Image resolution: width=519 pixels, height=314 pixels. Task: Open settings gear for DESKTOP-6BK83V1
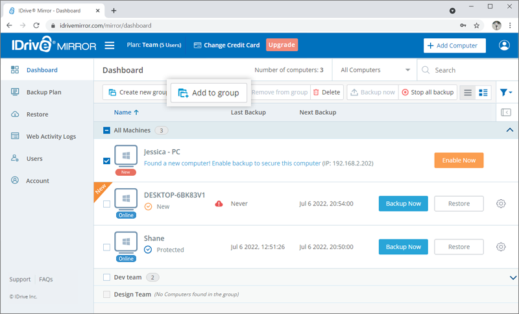pos(501,204)
